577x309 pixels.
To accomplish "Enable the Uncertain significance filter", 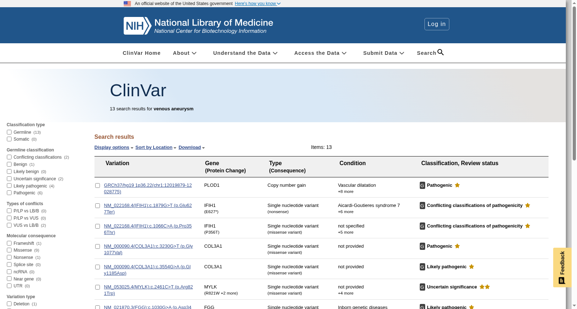I will coord(9,179).
